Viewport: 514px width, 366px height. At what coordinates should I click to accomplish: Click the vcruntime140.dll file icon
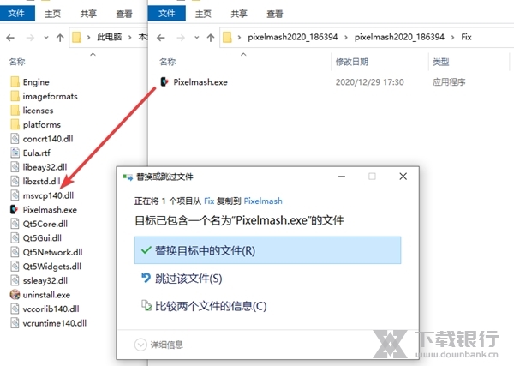click(x=15, y=323)
